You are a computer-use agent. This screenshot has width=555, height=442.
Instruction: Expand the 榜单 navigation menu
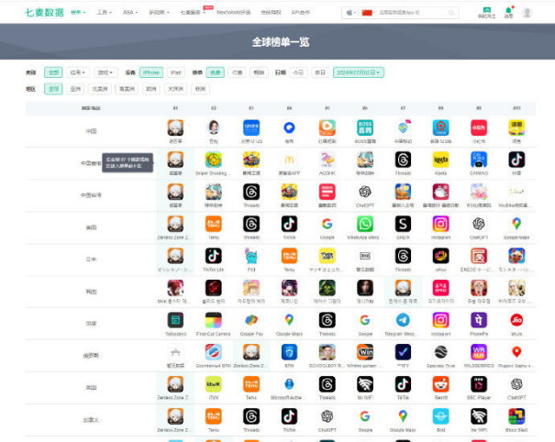[78, 13]
